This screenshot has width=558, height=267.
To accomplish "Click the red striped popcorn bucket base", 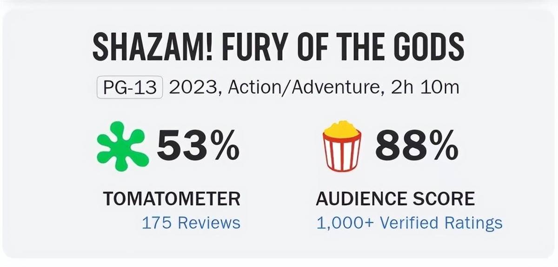I will (342, 154).
